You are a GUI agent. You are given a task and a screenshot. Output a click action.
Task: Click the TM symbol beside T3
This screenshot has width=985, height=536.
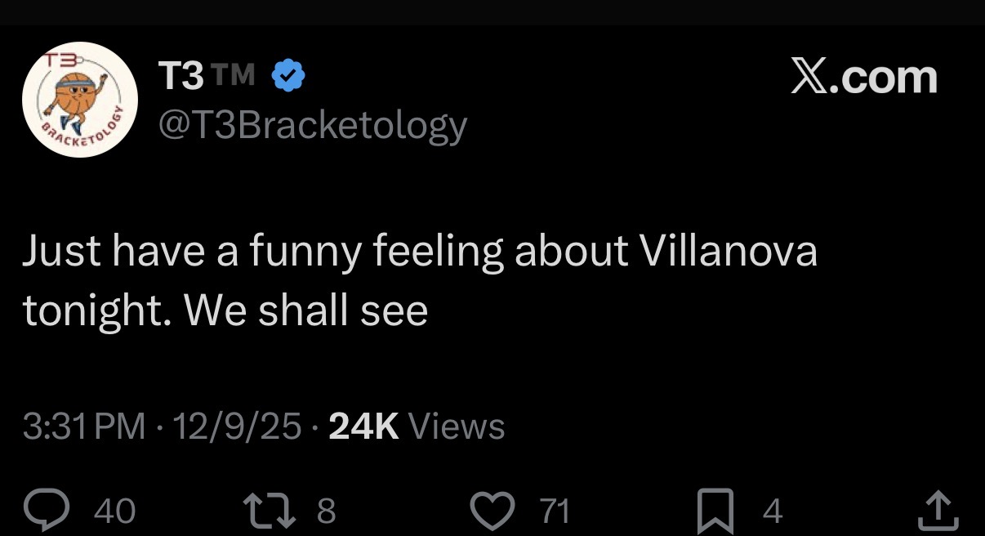coord(234,76)
